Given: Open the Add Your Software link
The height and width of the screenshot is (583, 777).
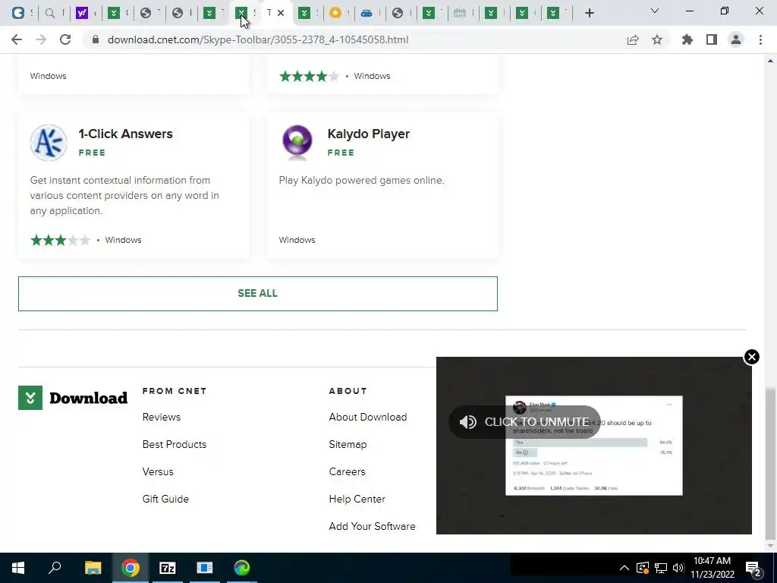Looking at the screenshot, I should click(x=372, y=526).
